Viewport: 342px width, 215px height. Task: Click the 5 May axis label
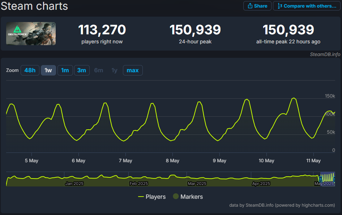[x=31, y=161]
